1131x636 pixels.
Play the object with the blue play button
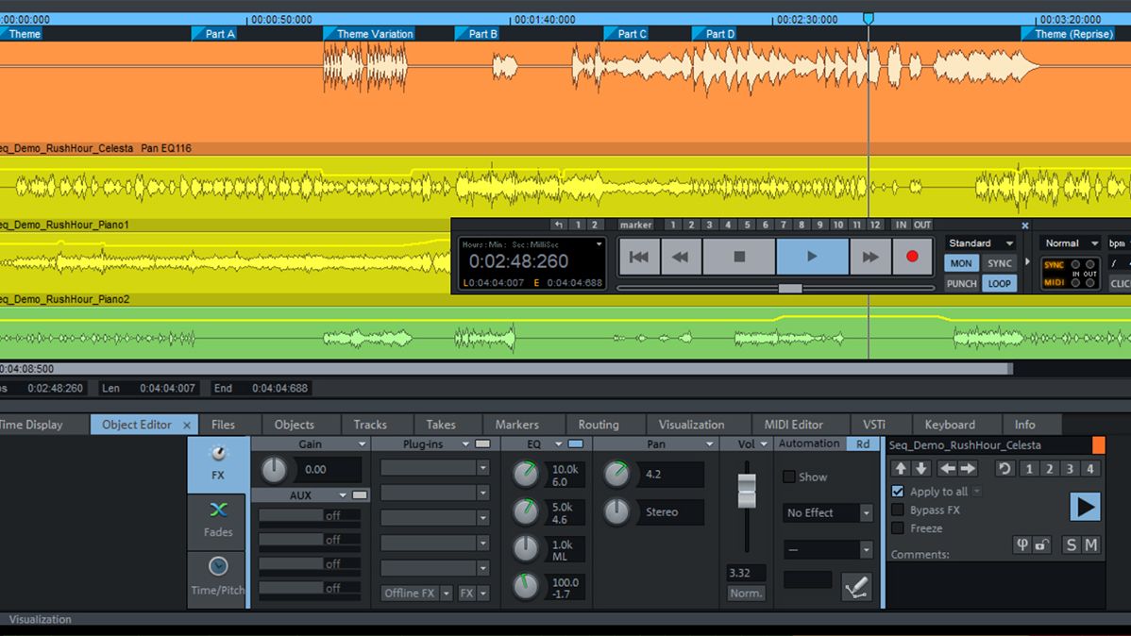coord(1085,507)
